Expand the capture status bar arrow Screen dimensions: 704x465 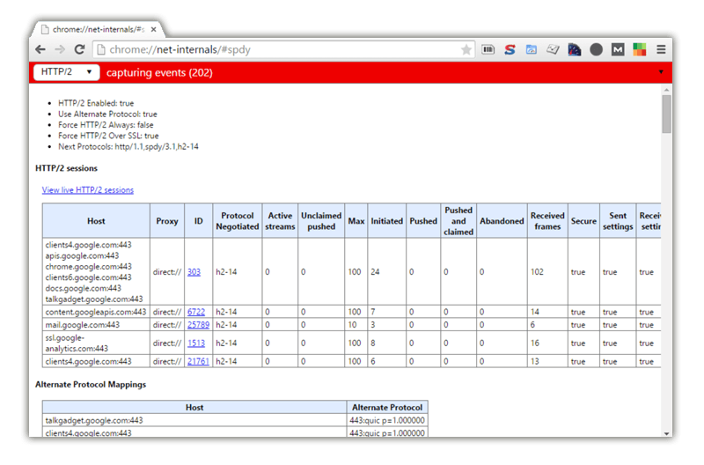click(661, 72)
